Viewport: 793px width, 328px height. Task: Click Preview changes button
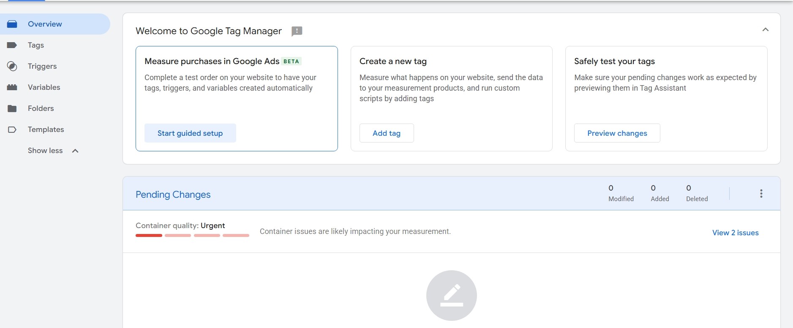point(617,133)
